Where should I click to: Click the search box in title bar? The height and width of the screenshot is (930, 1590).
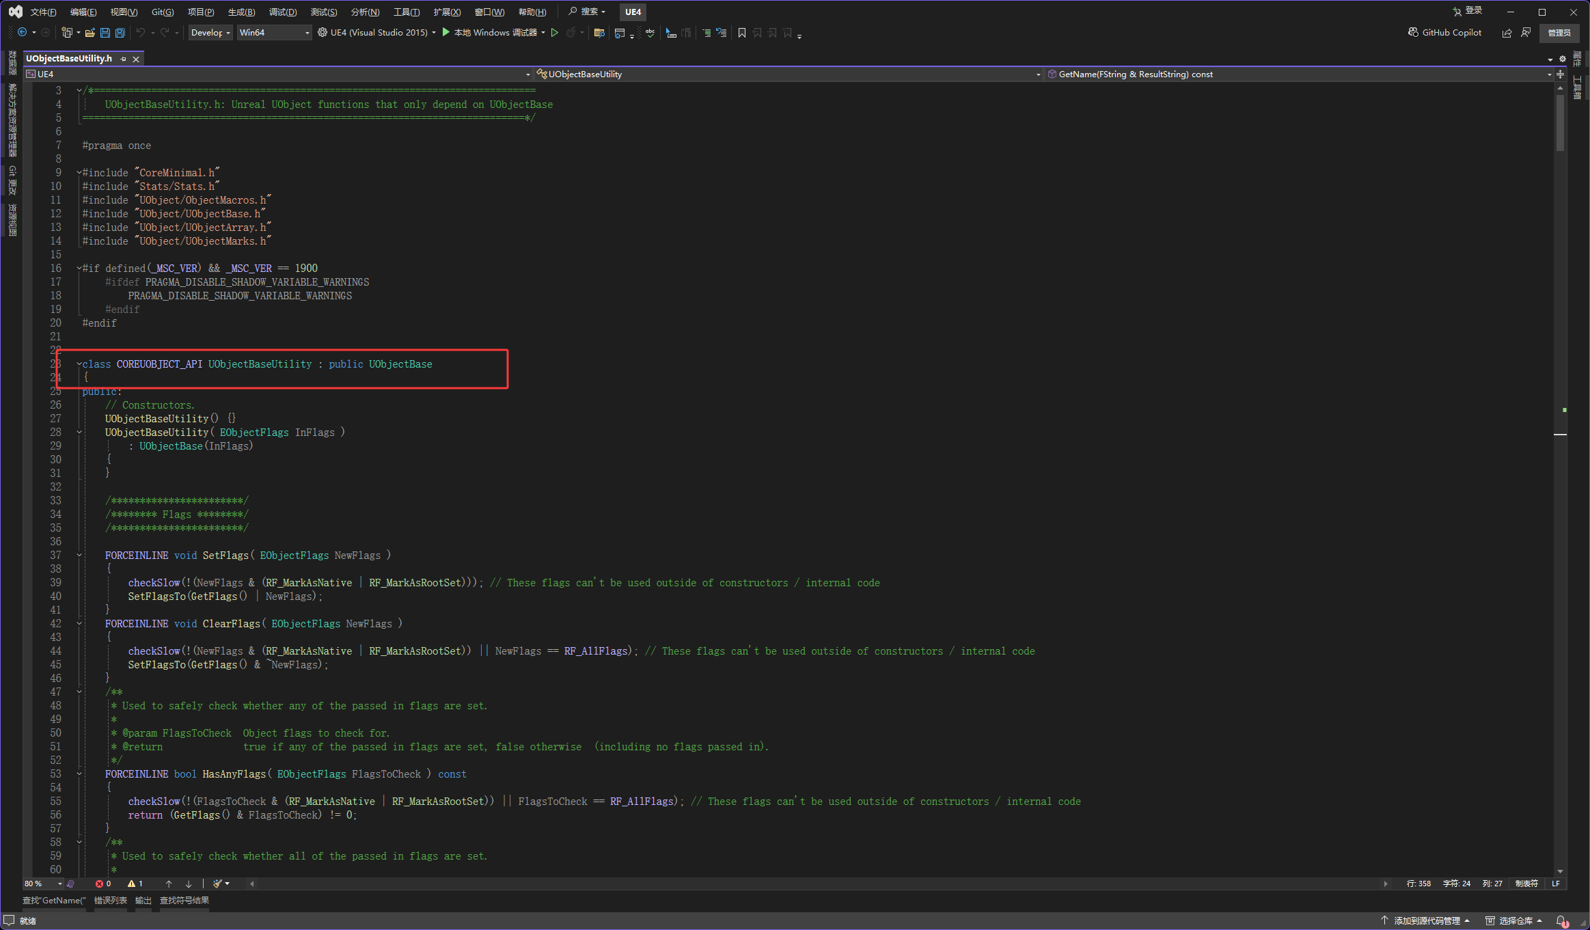tap(588, 12)
